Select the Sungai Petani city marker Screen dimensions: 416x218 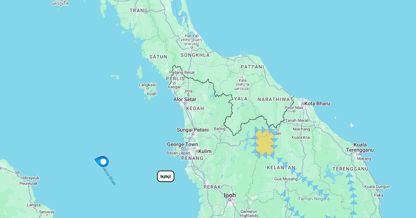tap(193, 134)
